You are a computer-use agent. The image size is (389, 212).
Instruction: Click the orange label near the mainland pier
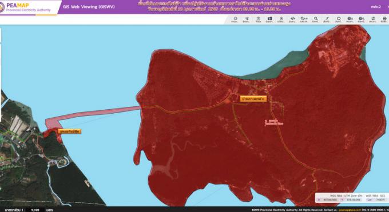[69, 131]
